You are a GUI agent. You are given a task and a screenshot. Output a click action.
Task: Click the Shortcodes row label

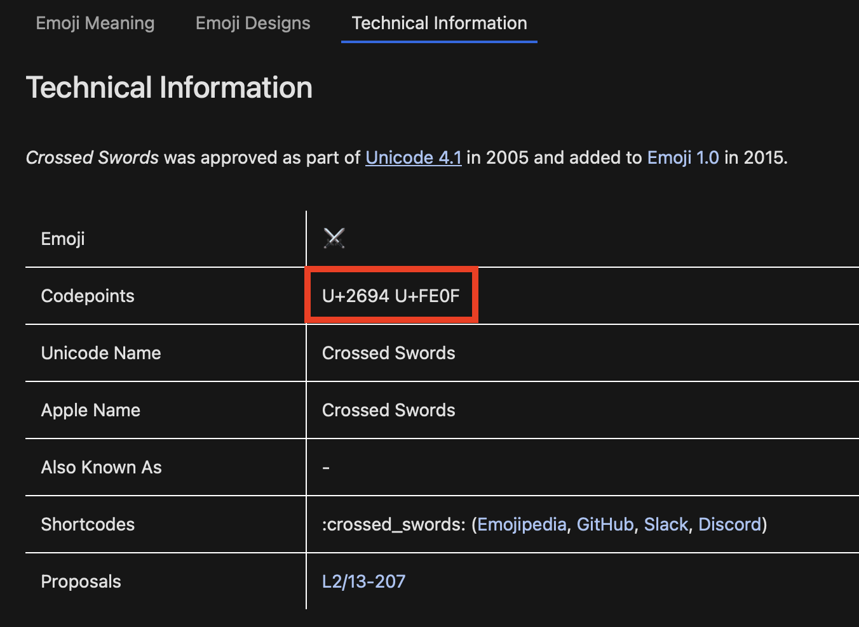pyautogui.click(x=88, y=524)
